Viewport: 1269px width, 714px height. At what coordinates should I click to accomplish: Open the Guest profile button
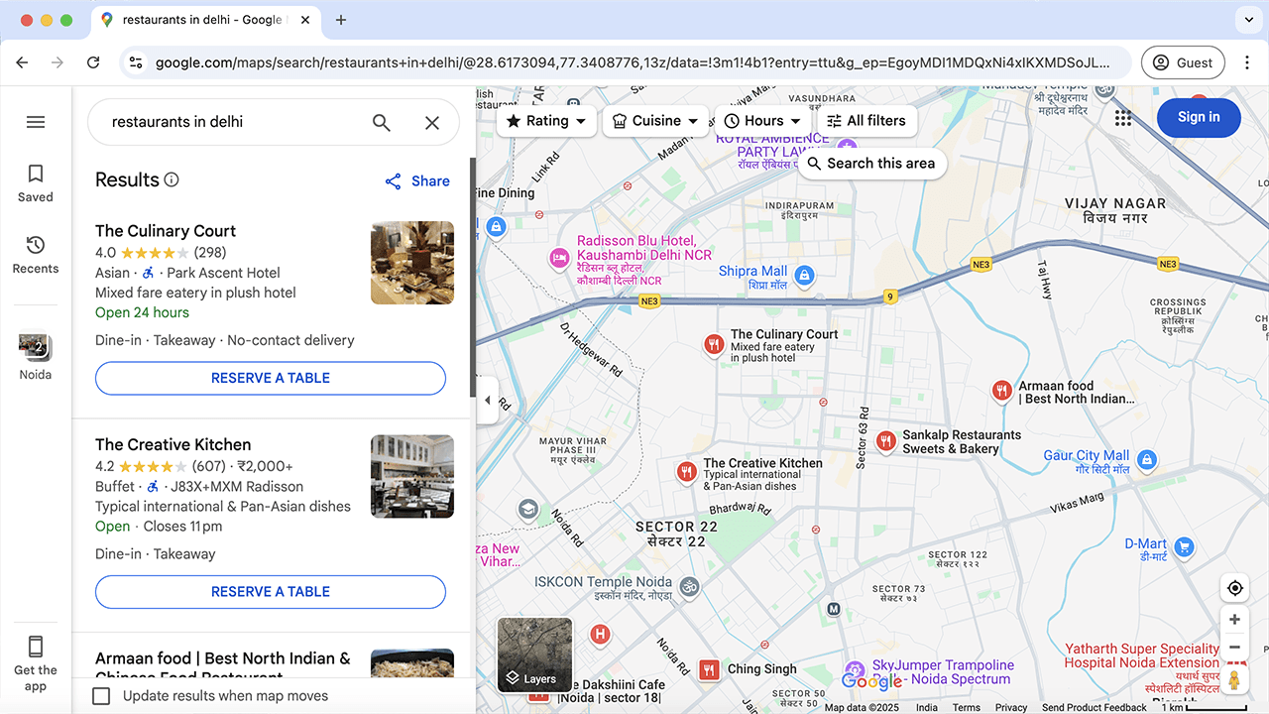(x=1183, y=62)
